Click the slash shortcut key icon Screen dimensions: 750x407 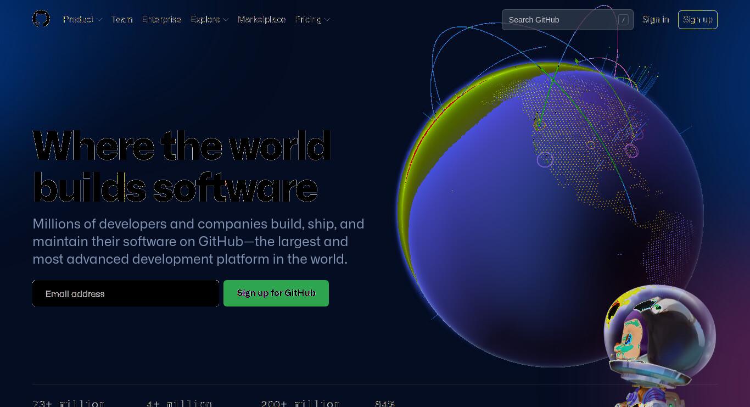coord(623,20)
